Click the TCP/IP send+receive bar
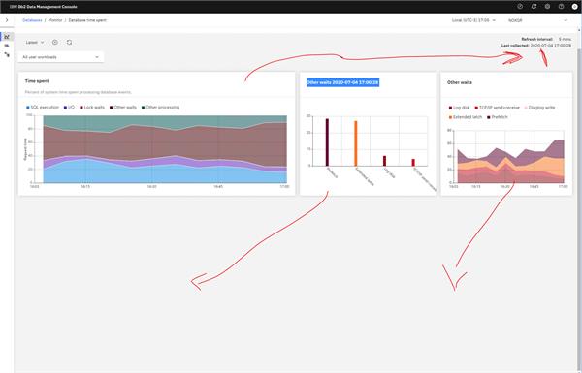Image resolution: width=582 pixels, height=373 pixels. (x=413, y=163)
